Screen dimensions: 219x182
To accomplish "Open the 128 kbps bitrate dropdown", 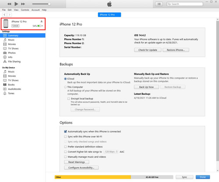I will click(111, 151).
